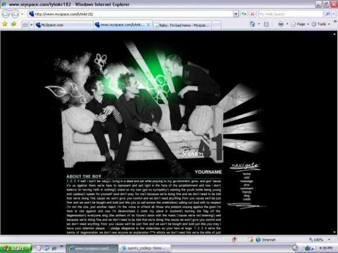
Task: Click the Refresh page icon
Action: 244,14
